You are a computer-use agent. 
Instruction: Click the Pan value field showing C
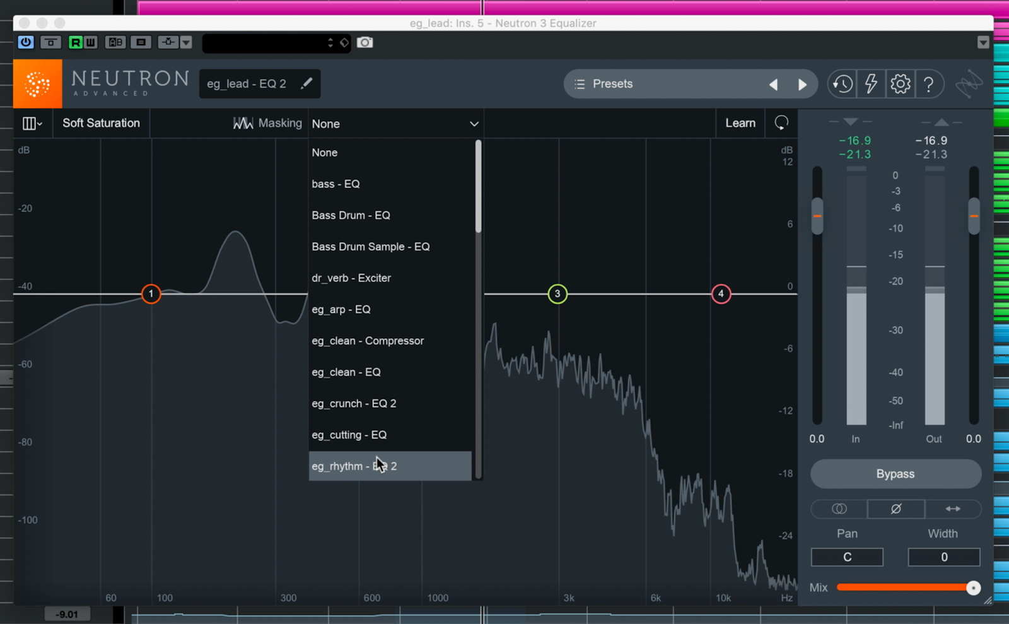[x=847, y=557]
